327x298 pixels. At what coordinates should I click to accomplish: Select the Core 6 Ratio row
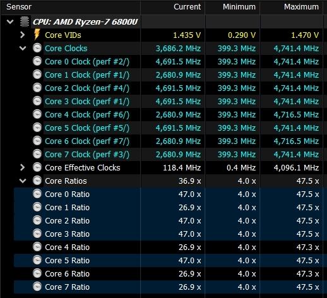(169, 274)
